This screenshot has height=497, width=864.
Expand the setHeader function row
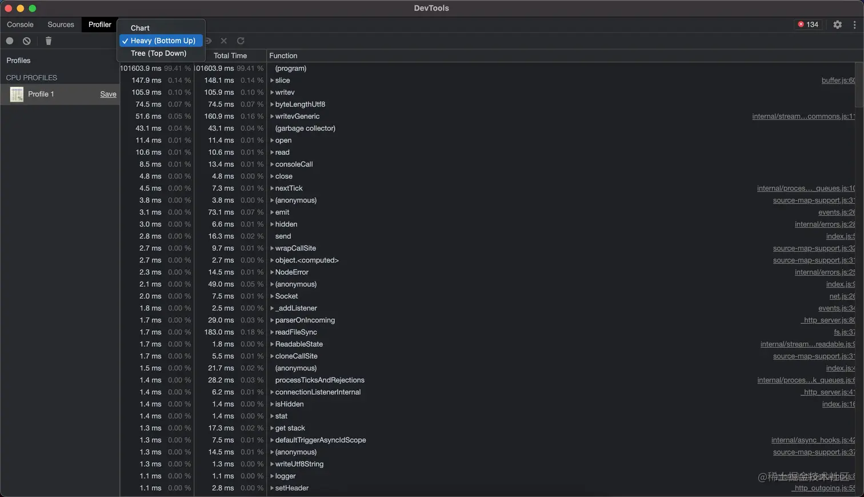click(272, 488)
